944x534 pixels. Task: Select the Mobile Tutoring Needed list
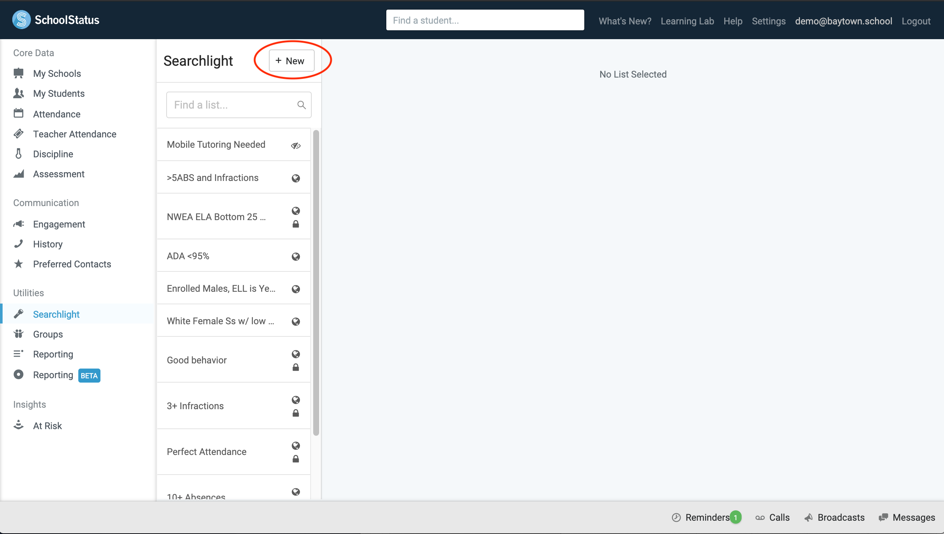coord(234,144)
